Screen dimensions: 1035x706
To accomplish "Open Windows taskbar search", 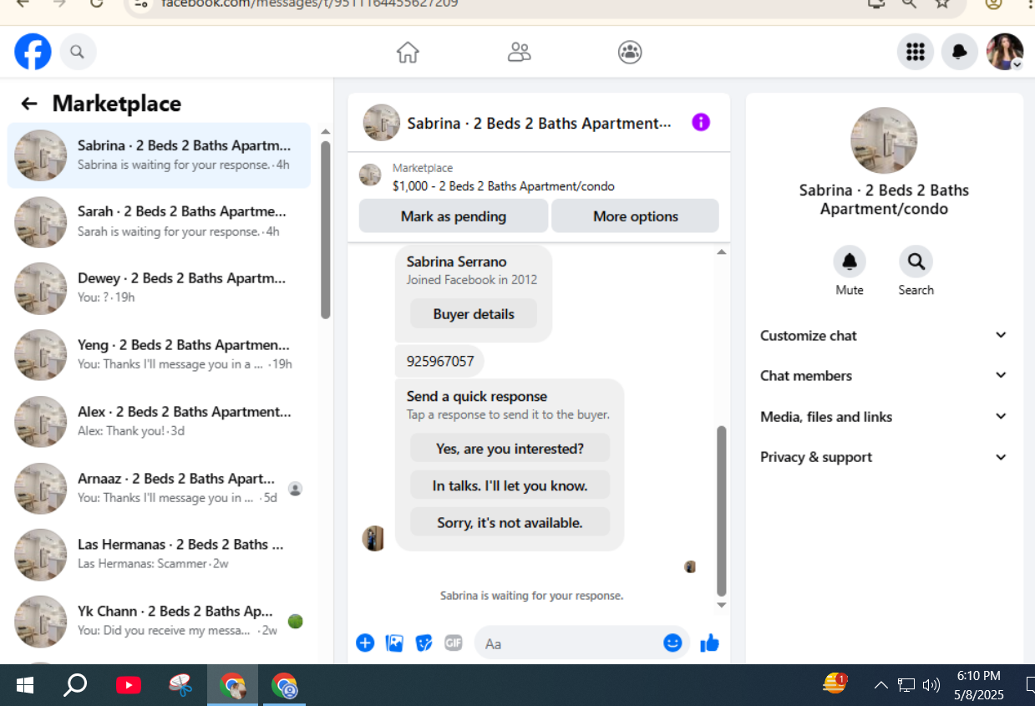I will click(75, 686).
